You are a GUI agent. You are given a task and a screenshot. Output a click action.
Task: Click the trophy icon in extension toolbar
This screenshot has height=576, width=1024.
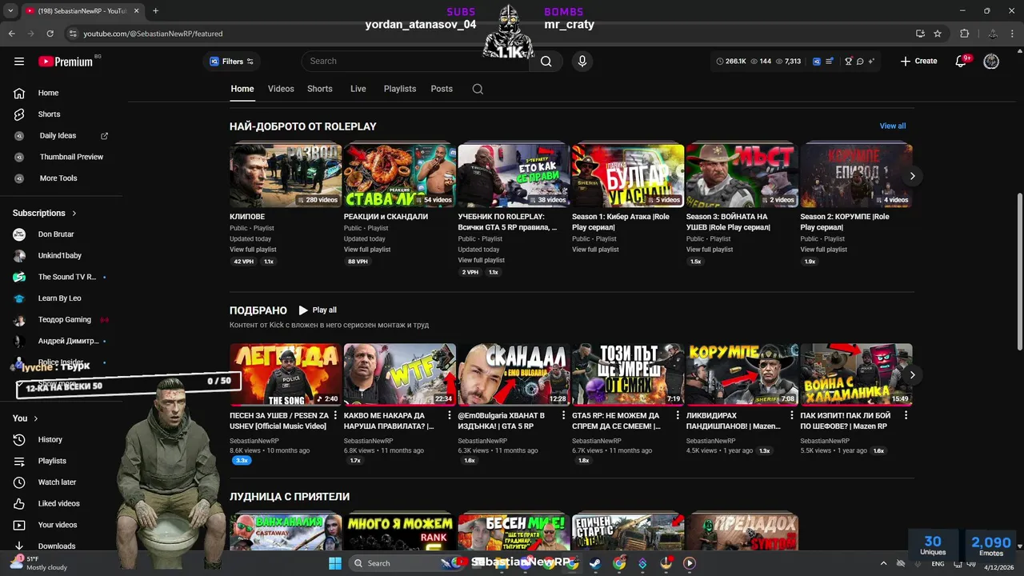(x=848, y=62)
